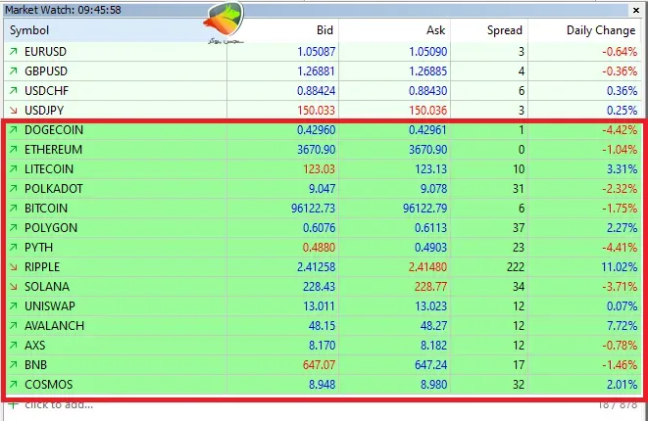Click the LITECOIN up-arrow trend icon

tap(13, 168)
